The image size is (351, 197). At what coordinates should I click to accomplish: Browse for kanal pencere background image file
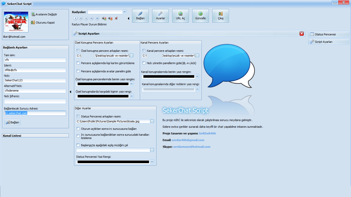point(197,56)
